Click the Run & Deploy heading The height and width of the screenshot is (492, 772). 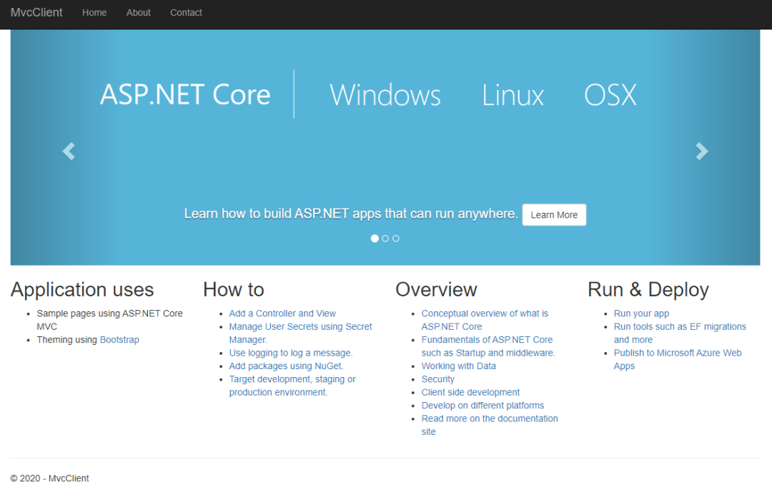(648, 289)
